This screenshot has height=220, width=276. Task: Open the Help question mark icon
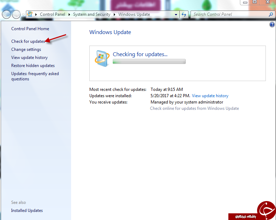tap(272, 25)
